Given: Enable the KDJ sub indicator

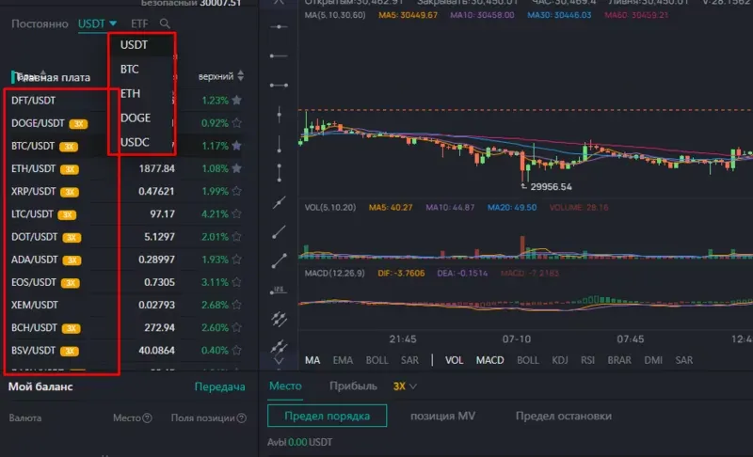Looking at the screenshot, I should tap(560, 360).
